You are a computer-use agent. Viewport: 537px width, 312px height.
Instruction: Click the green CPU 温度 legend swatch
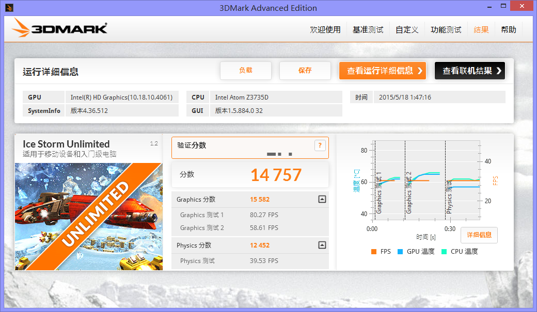(x=444, y=252)
